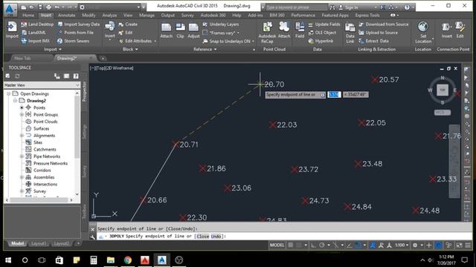Collapse the Drawing2 tree node
Viewport: 476px width, 267px height.
pyautogui.click(x=15, y=101)
